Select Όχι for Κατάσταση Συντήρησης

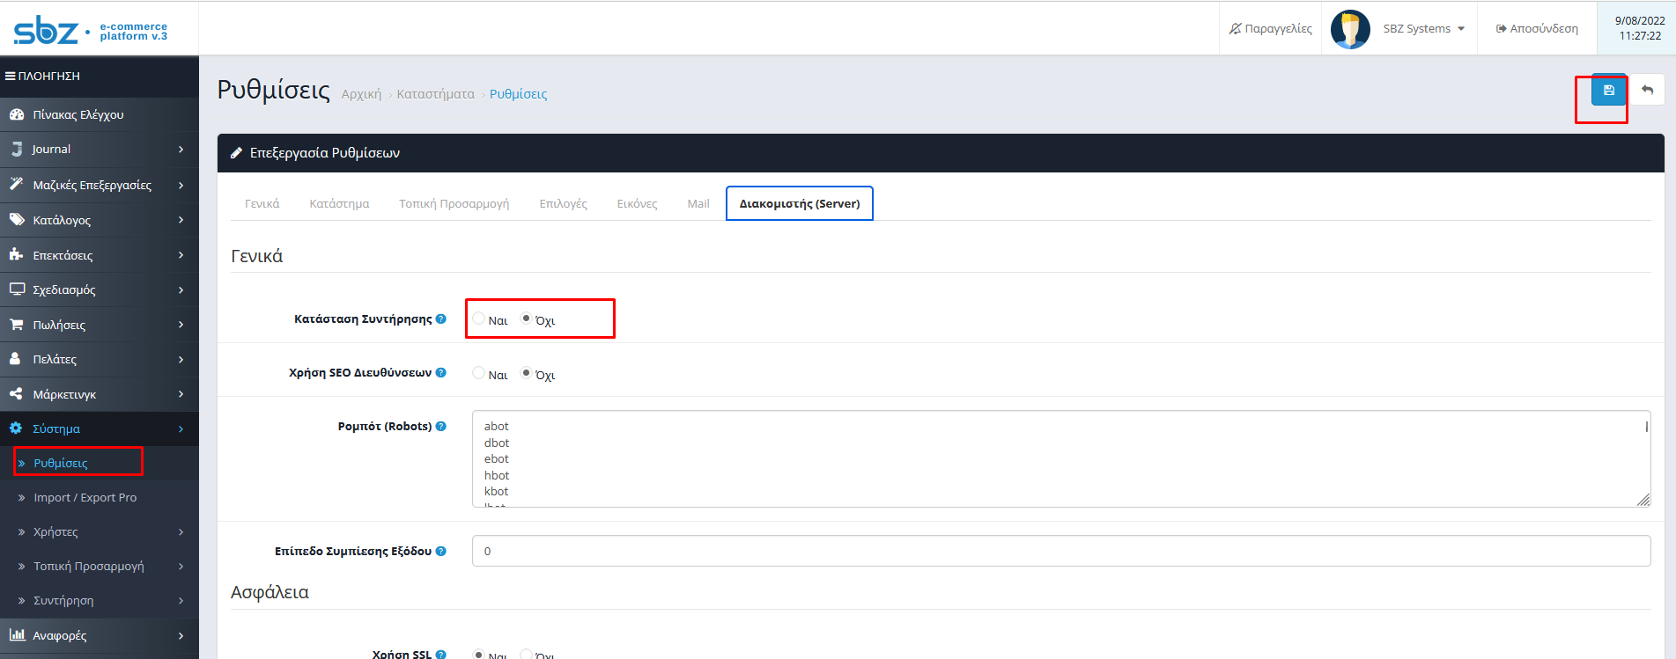(526, 319)
